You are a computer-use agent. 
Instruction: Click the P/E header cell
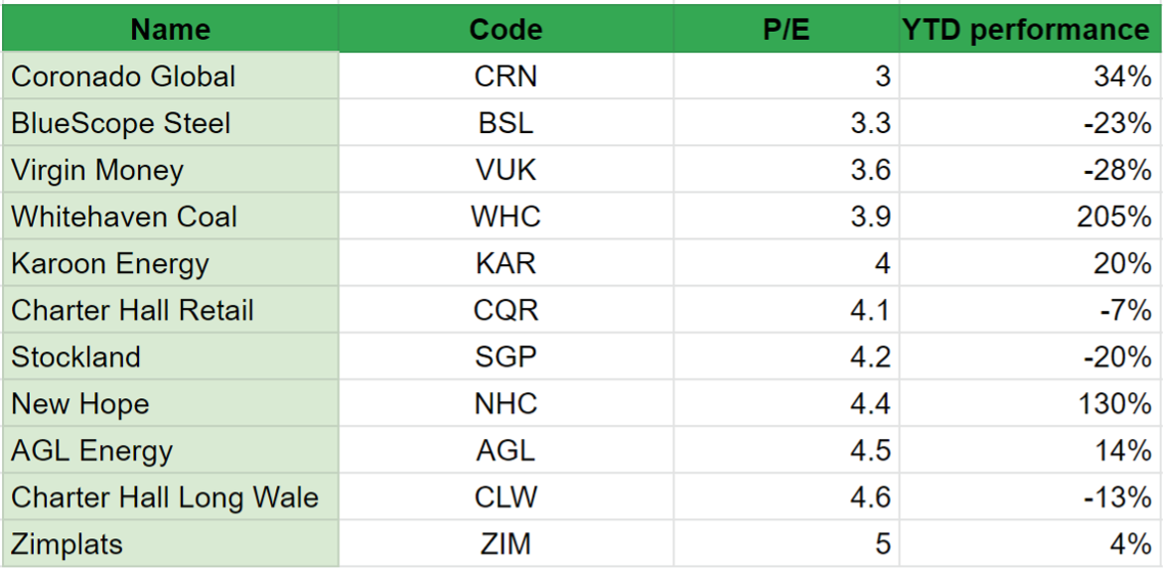coord(786,28)
